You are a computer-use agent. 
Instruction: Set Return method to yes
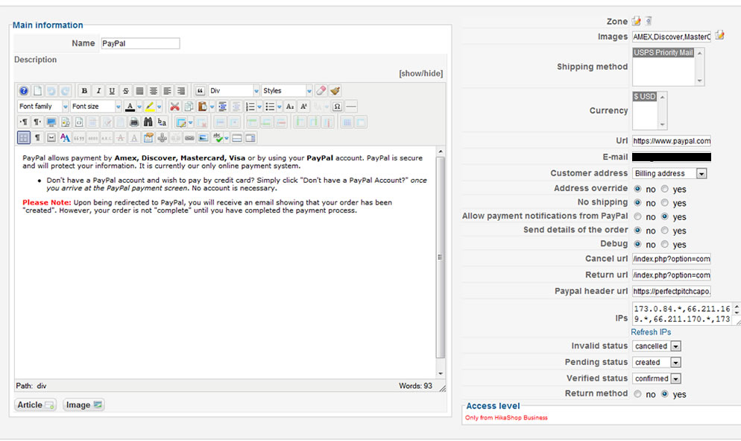coord(664,394)
